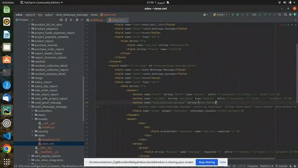Expand the demo folder
Image resolution: width=298 pixels, height=168 pixels.
pos(32,115)
